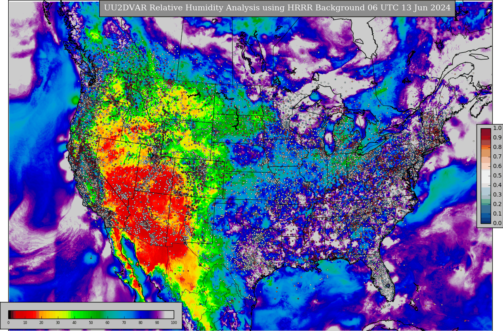Click the 10 tick label on humidity scale
Viewport: 503px width, 331px height.
coord(25,323)
